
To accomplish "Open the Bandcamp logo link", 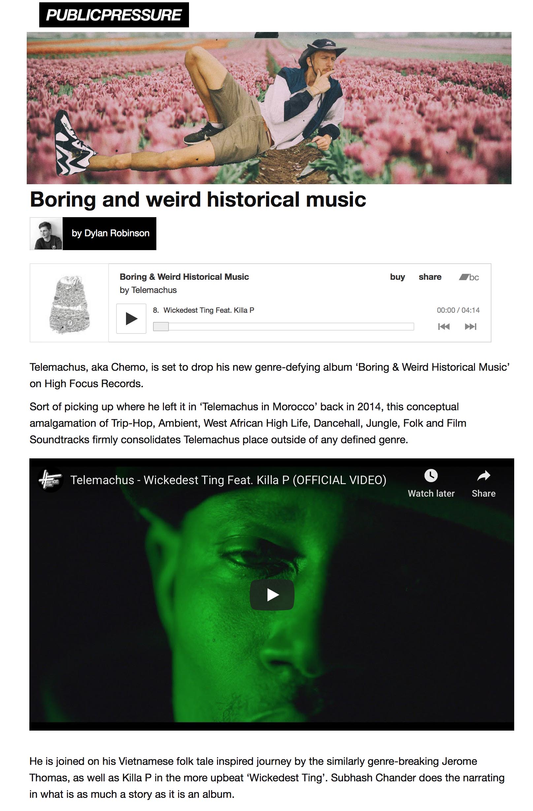I will coord(469,277).
